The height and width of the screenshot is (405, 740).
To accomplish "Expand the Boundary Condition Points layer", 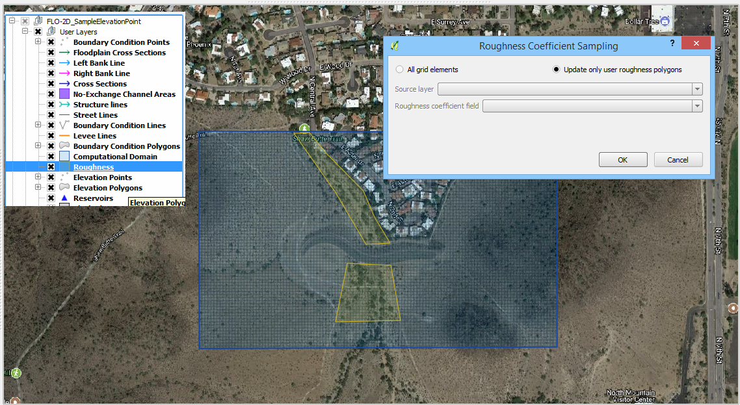I will tap(38, 42).
